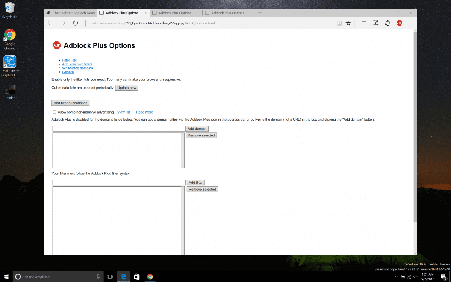Click the Make a Web Note icon
The image size is (451, 282).
coord(376,23)
